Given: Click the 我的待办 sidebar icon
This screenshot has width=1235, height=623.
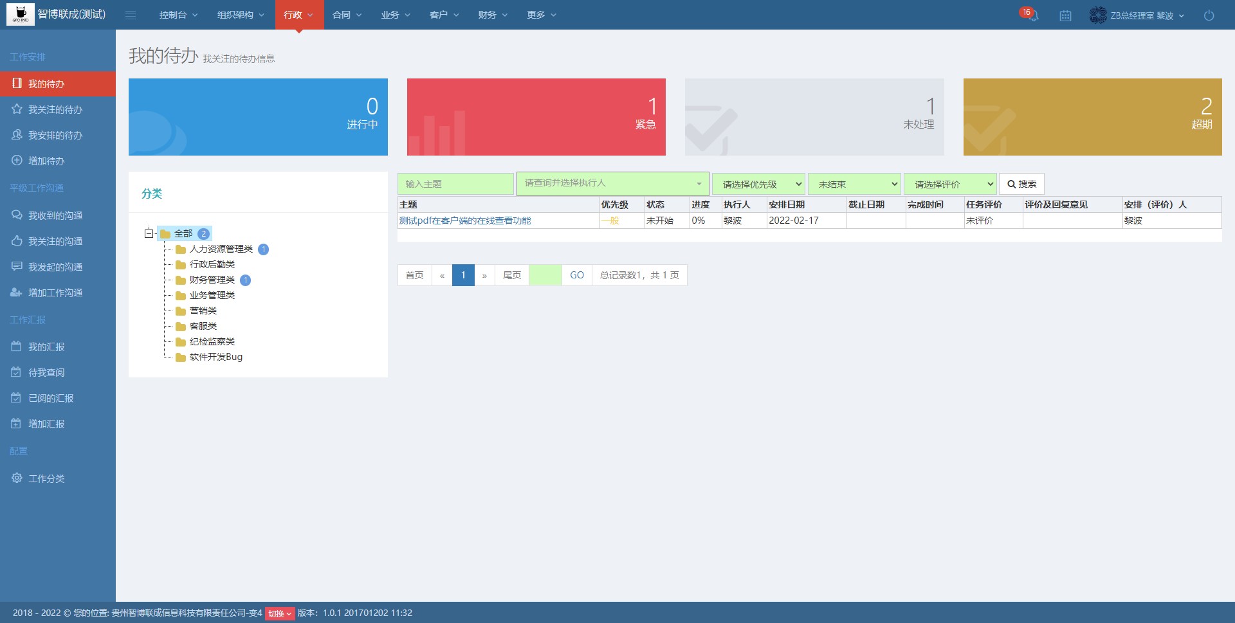Looking at the screenshot, I should point(17,83).
